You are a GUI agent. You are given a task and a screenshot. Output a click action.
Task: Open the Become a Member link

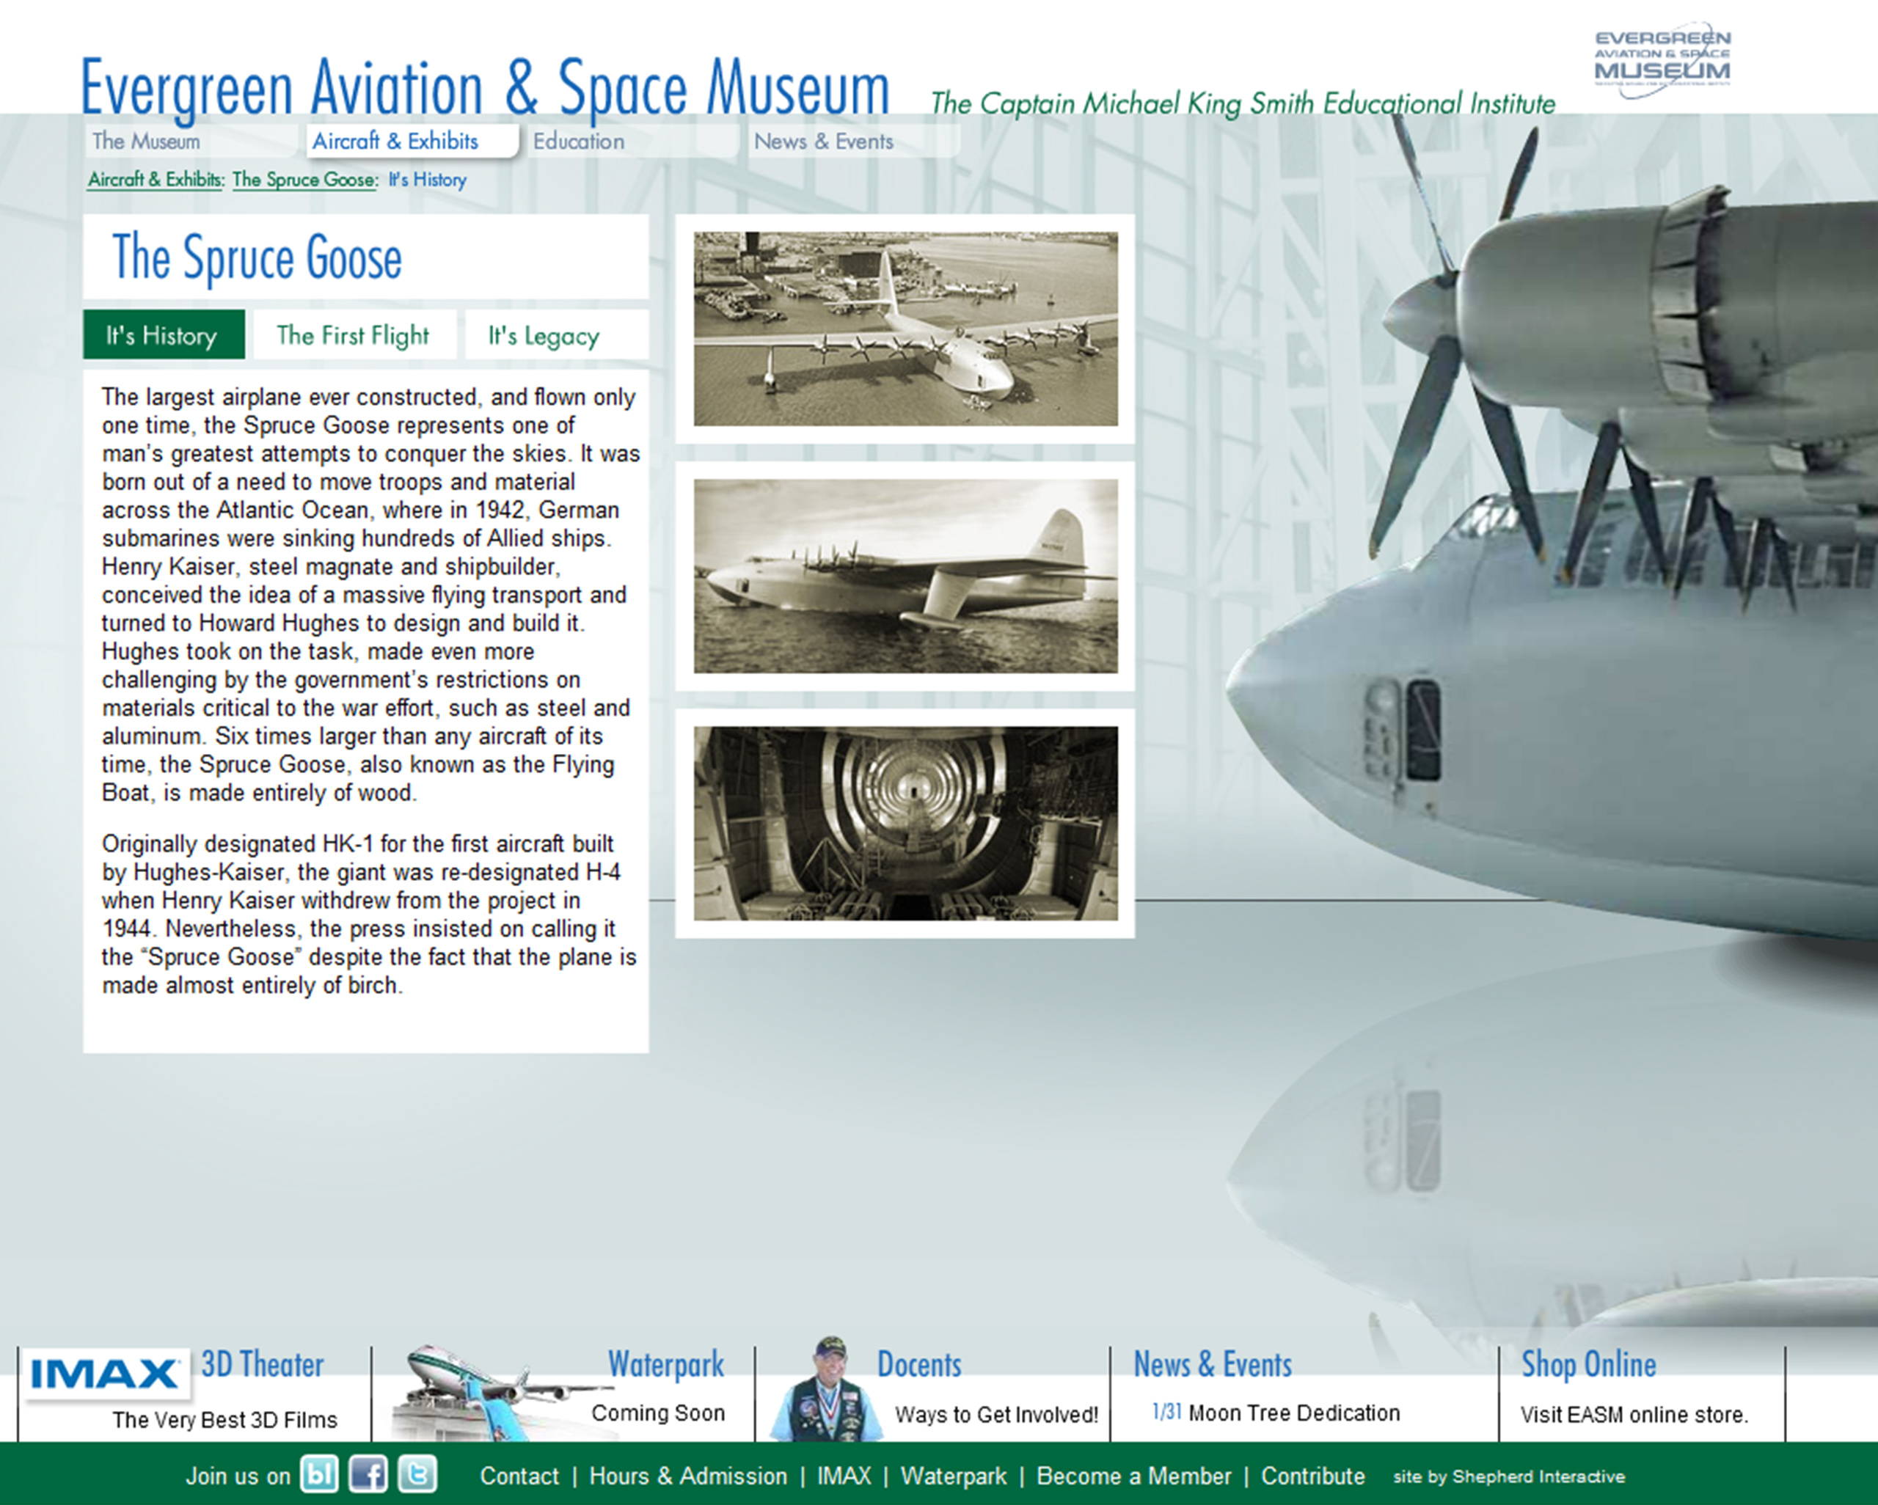(x=1133, y=1476)
